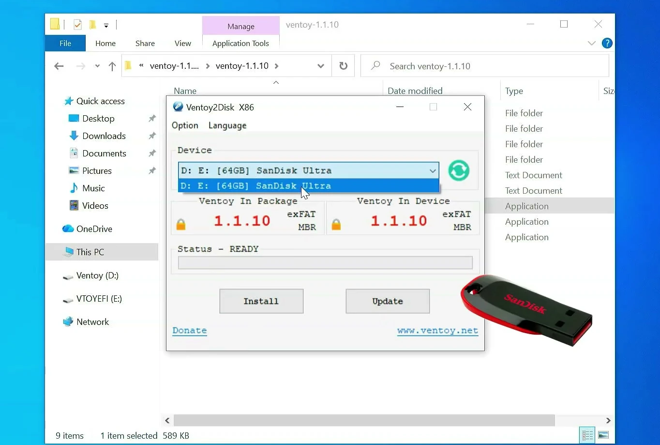Open the File tab in Explorer
Image resolution: width=660 pixels, height=445 pixels.
(x=65, y=43)
